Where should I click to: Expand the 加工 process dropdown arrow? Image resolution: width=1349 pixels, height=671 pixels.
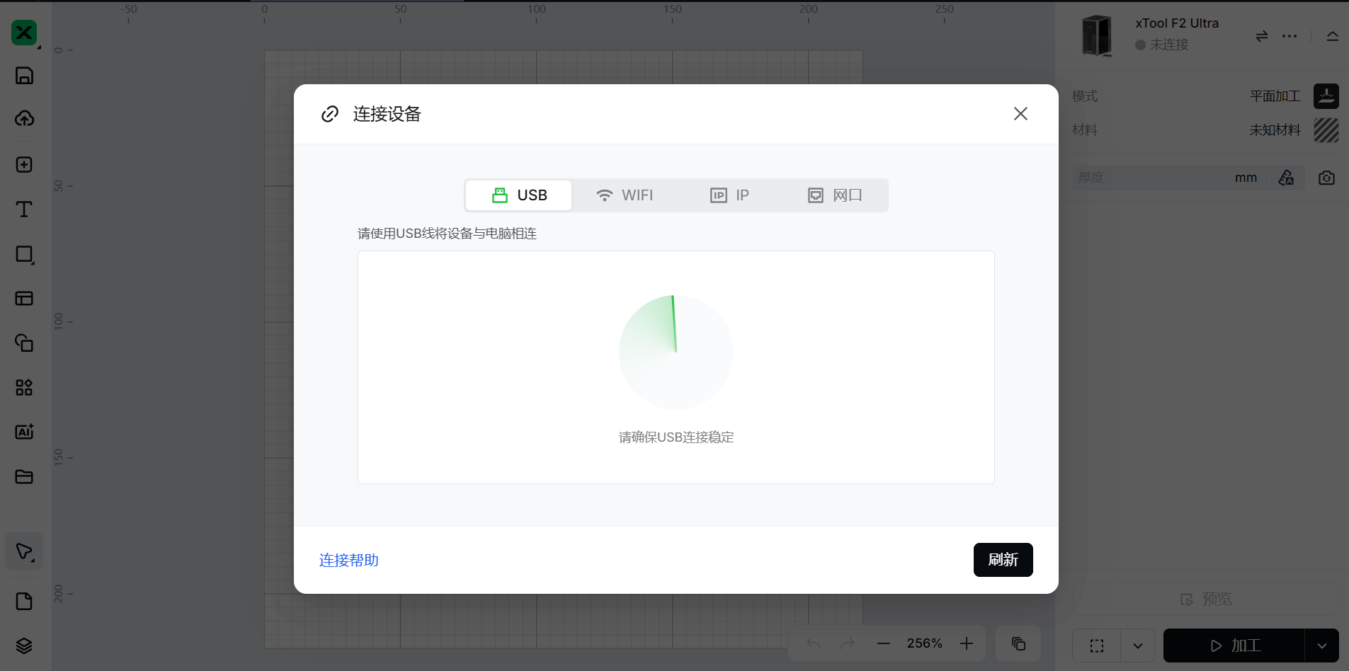point(1321,646)
